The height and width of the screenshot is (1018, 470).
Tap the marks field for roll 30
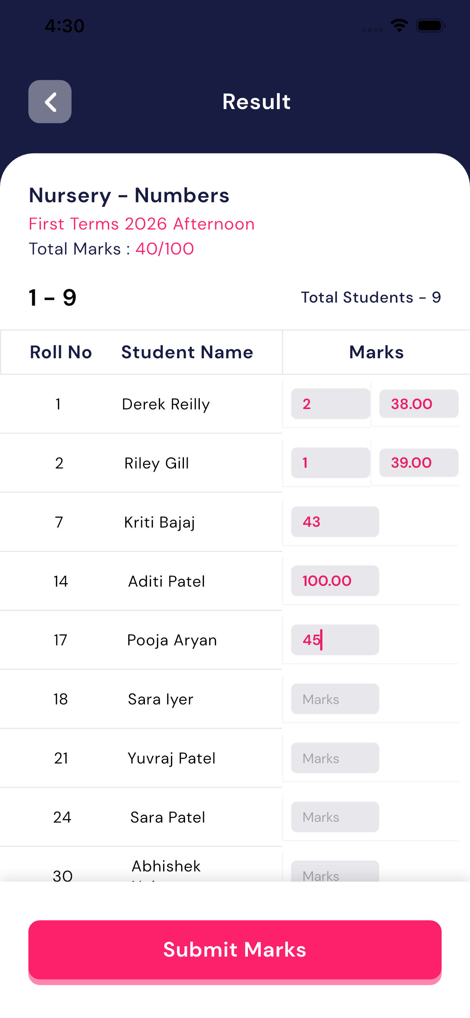coord(335,872)
